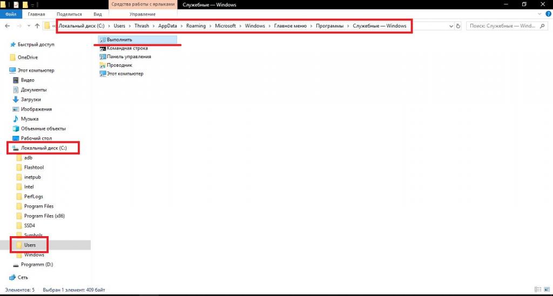Image resolution: width=553 pixels, height=296 pixels.
Task: Open the SSD4 folder
Action: click(x=26, y=225)
